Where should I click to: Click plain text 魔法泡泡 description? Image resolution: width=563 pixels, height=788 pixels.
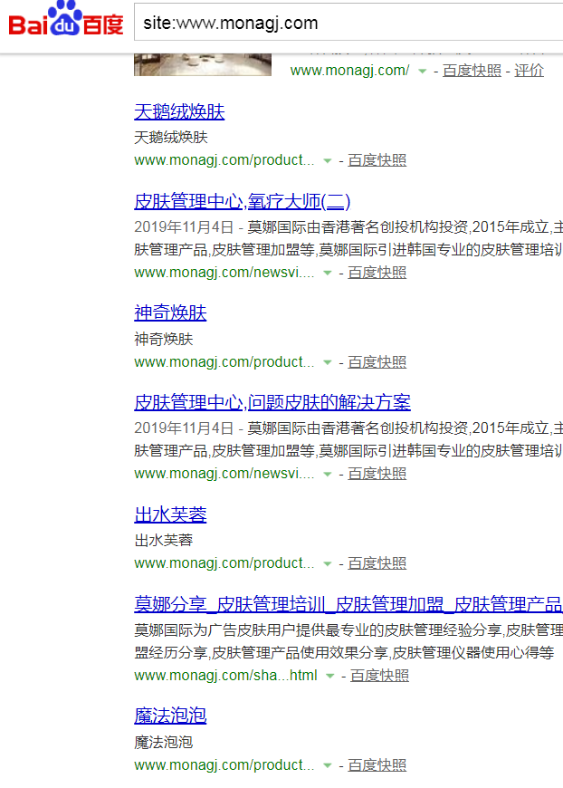(x=164, y=743)
